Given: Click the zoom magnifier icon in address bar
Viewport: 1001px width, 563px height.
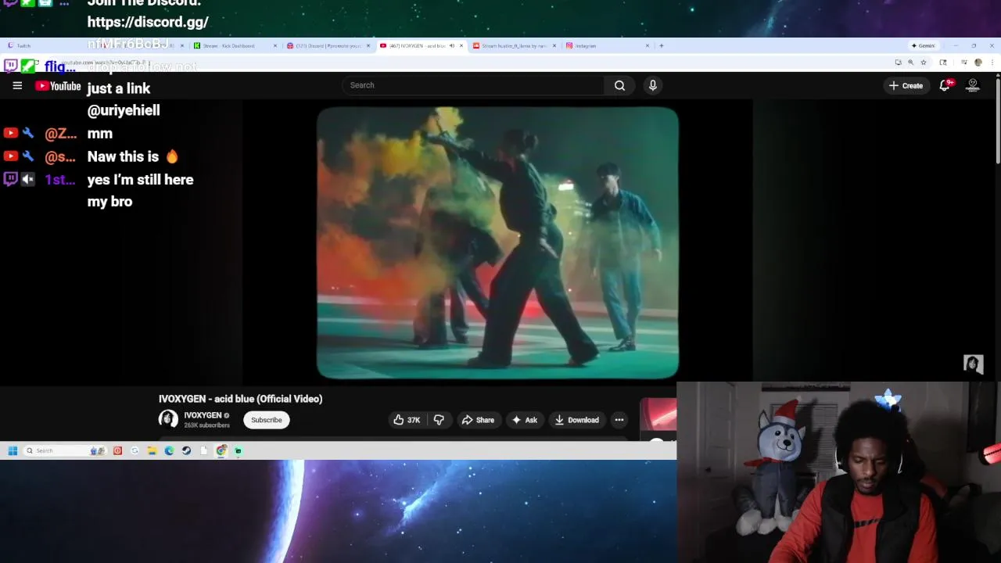Looking at the screenshot, I should 910,63.
